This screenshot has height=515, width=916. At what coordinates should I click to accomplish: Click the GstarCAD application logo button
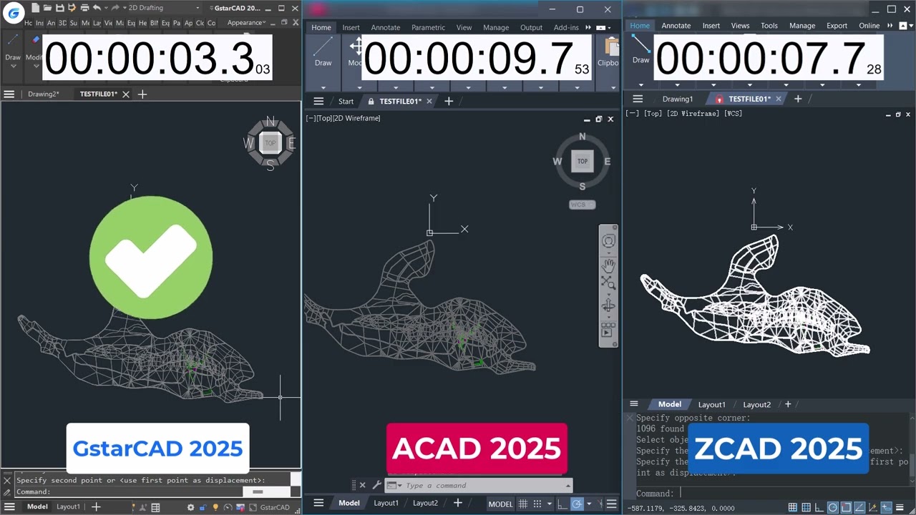[13, 12]
